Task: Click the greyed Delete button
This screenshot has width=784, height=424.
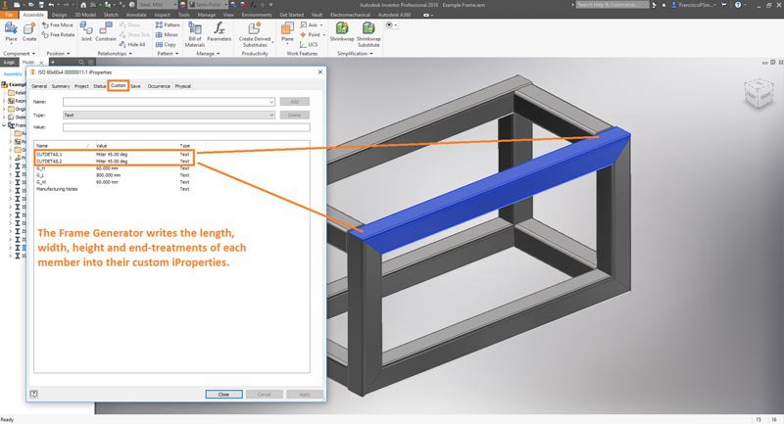Action: click(x=295, y=115)
